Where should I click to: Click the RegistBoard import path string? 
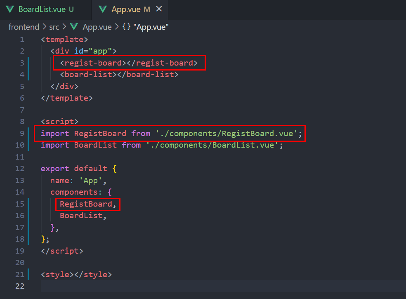226,134
